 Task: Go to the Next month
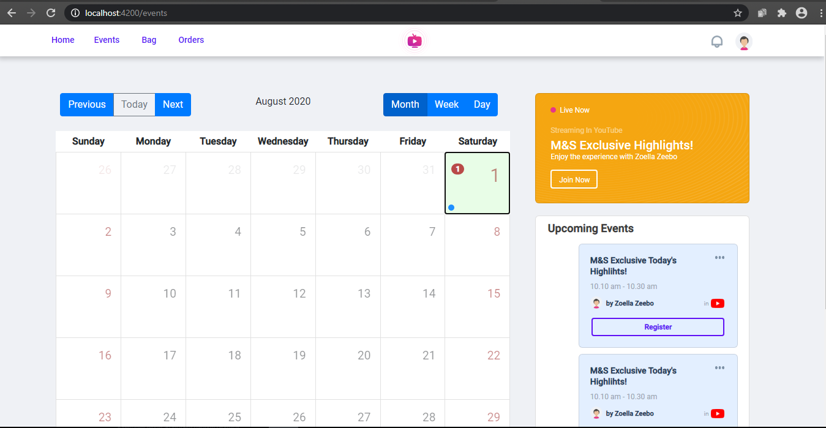173,105
